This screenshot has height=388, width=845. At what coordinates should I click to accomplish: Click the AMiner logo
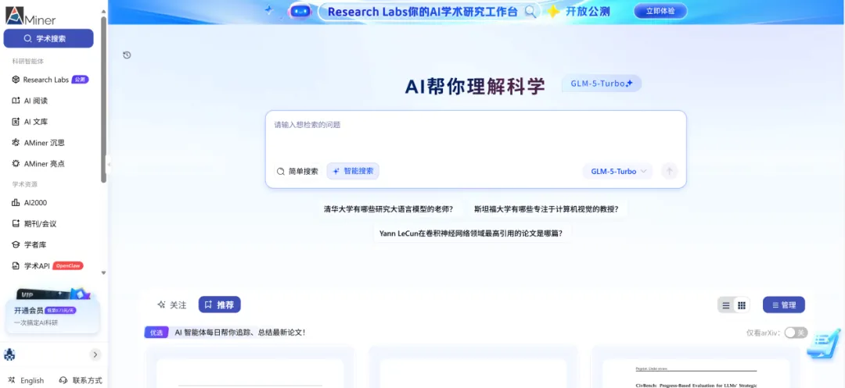point(31,16)
